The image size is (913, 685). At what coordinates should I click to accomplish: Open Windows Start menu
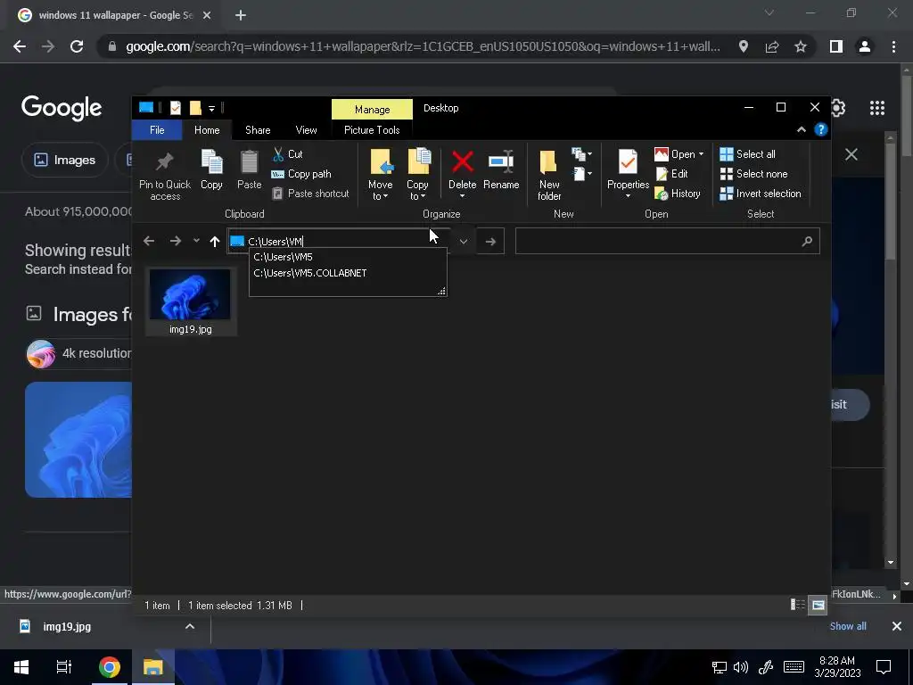21,667
